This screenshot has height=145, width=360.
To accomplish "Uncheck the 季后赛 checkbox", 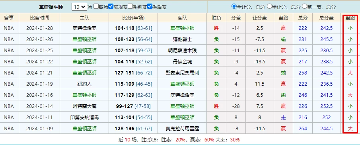I will pyautogui.click(x=150, y=6).
